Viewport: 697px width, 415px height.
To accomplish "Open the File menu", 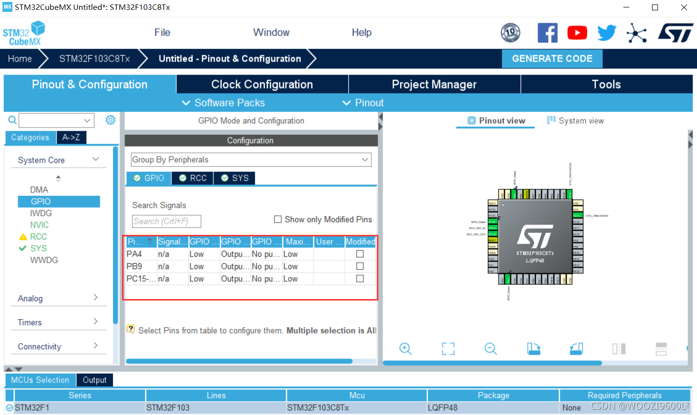I will tap(162, 33).
